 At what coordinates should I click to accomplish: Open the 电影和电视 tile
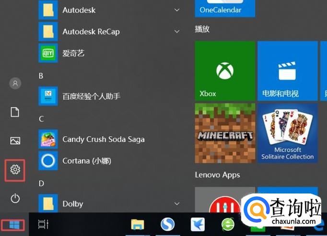pyautogui.click(x=288, y=71)
